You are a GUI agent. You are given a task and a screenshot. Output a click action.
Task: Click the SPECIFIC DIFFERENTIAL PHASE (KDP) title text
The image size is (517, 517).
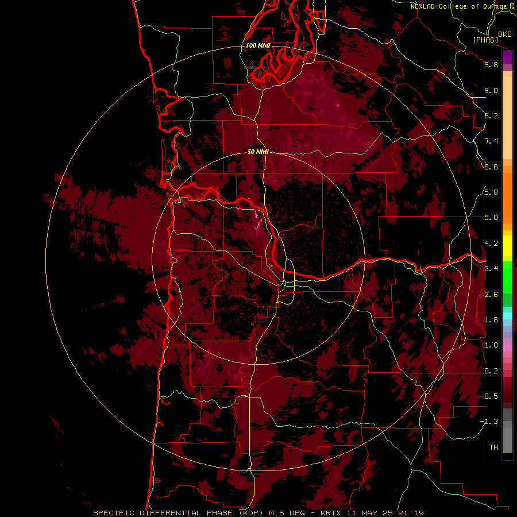(x=179, y=513)
